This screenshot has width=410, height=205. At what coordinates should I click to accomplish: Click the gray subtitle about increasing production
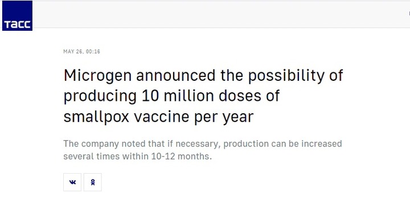coord(203,150)
